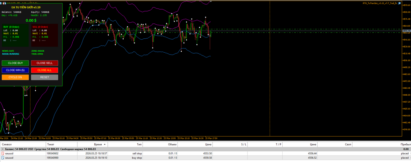411x162 pixels.
Task: Click the NEWS: SAFE status text
Action: tap(8, 51)
